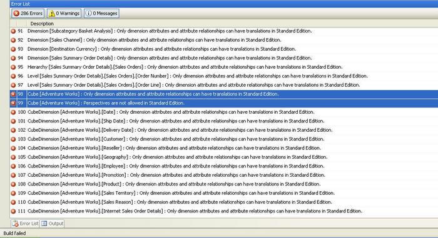Switch to the Output tab

point(52,224)
